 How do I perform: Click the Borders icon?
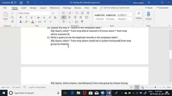click(x=70, y=22)
